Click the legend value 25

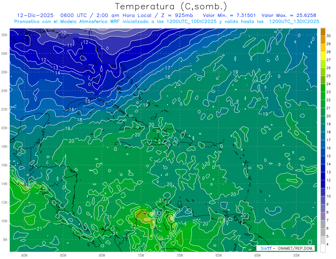click(x=329, y=76)
